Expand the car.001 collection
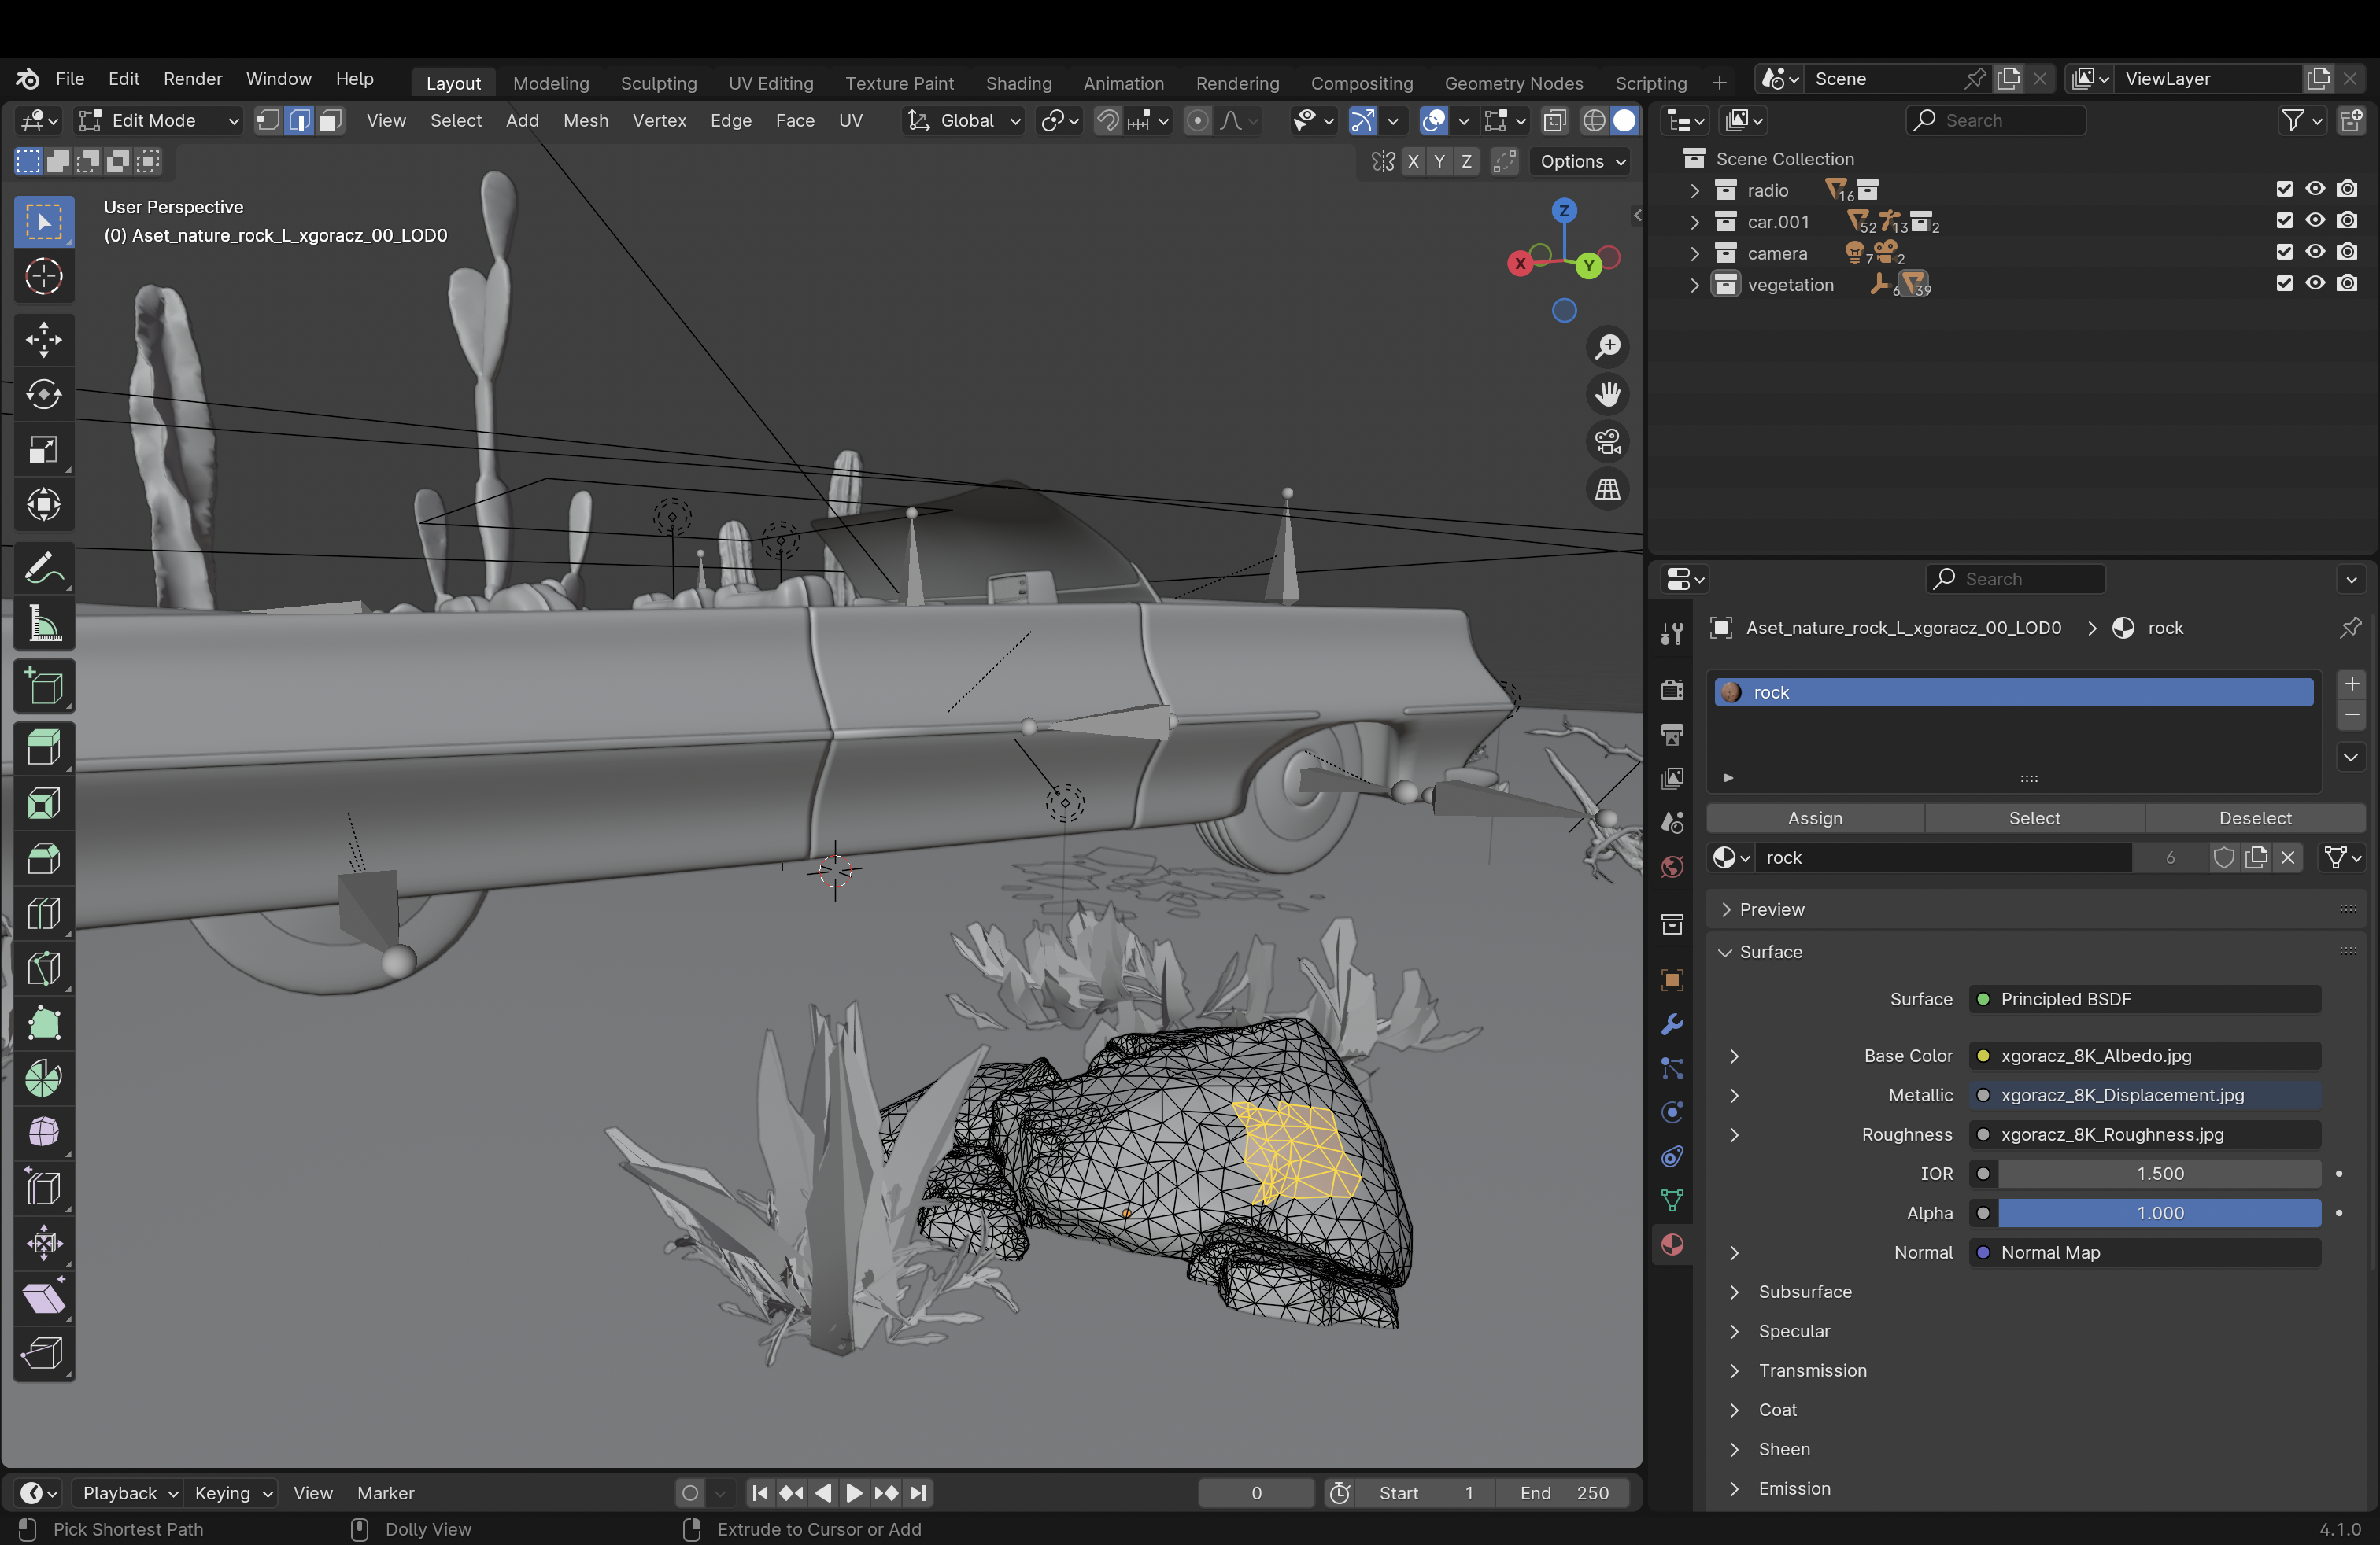 pos(1694,222)
